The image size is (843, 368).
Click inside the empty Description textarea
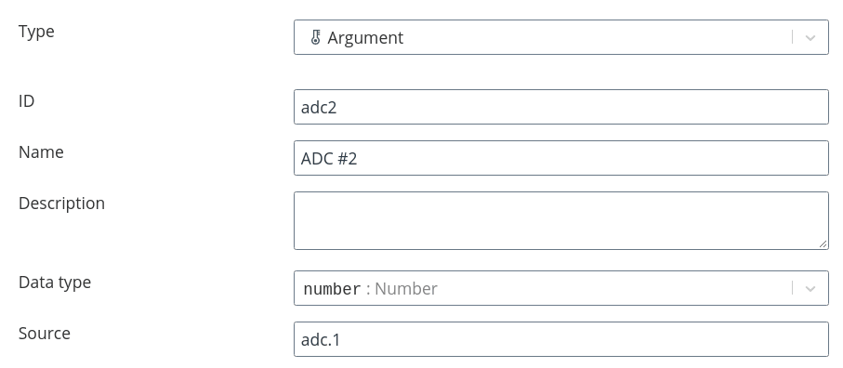pyautogui.click(x=561, y=221)
